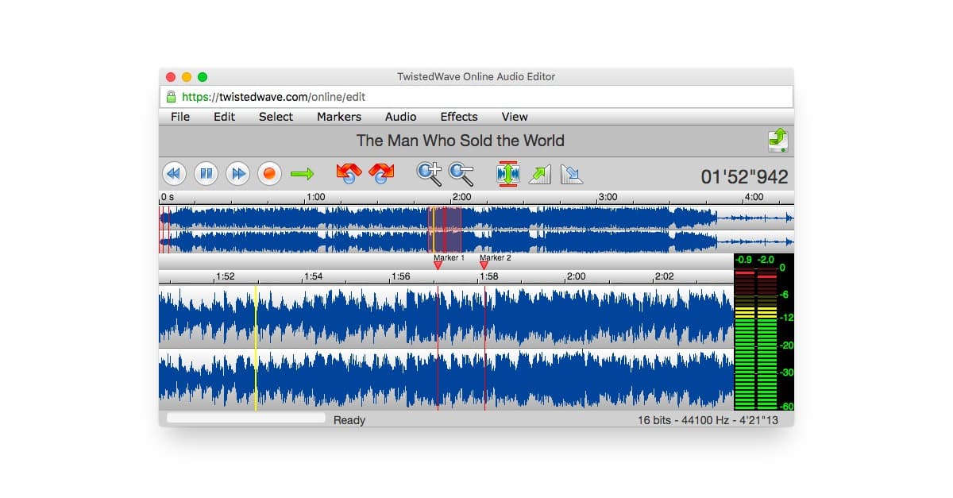Zoom in with the magnifier plus icon
Screen dimensions: 953x498
[x=430, y=173]
